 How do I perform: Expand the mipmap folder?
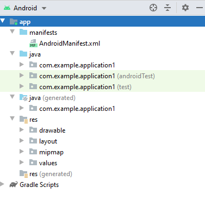pos(22,151)
